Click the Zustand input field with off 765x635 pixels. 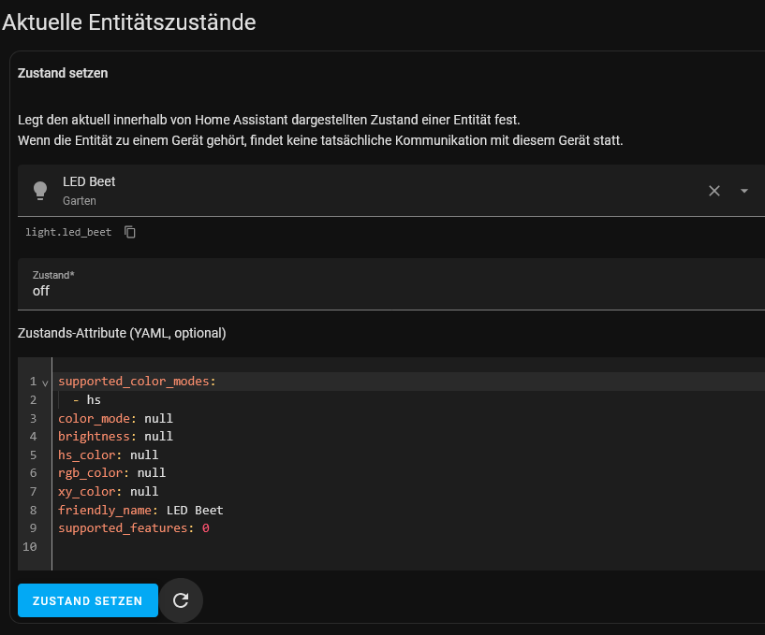[391, 284]
